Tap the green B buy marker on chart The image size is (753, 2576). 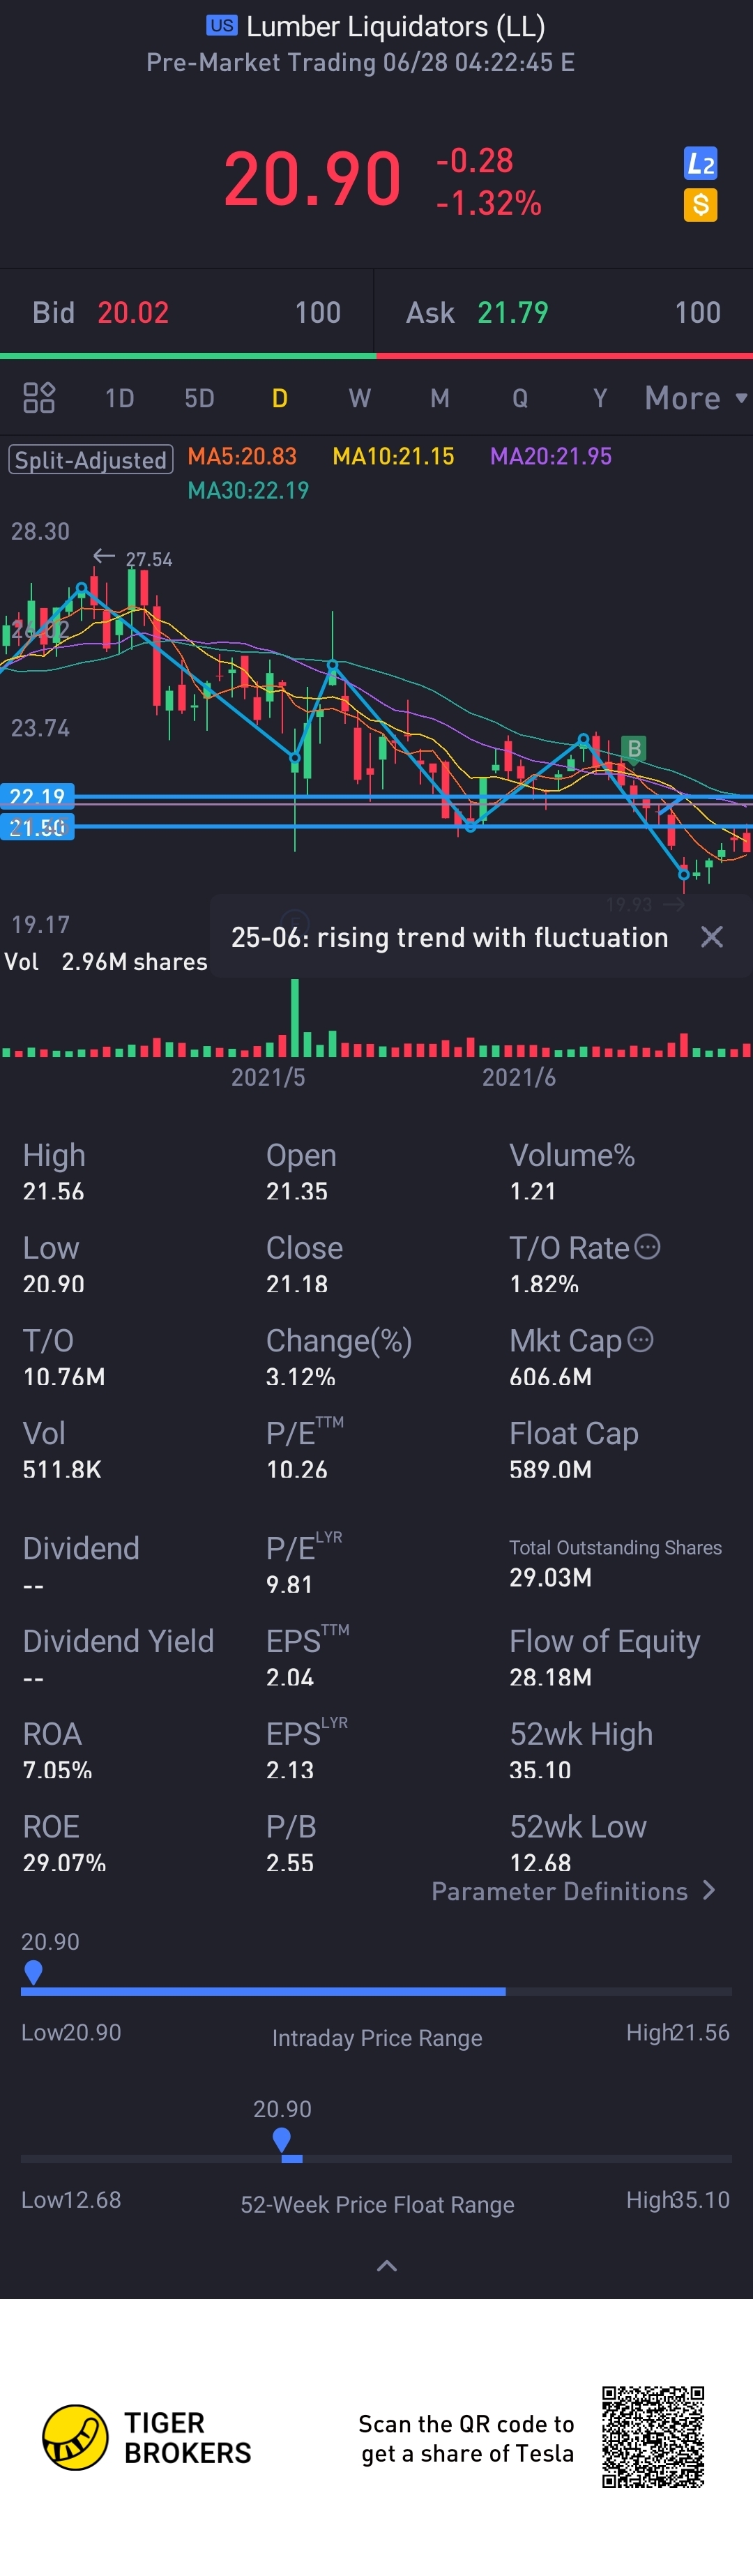[x=633, y=748]
